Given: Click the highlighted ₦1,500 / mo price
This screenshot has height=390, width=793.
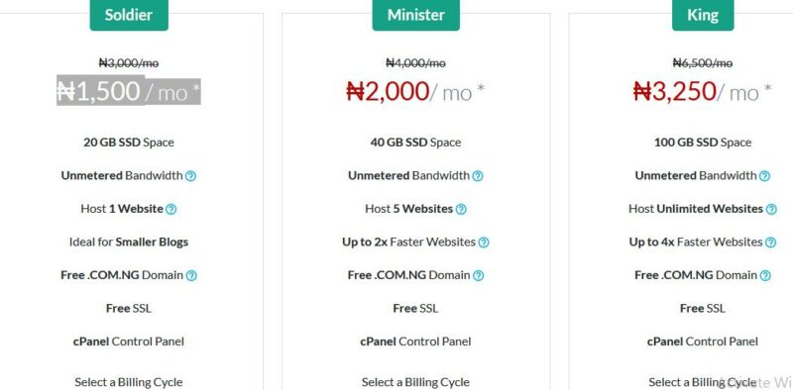Looking at the screenshot, I should (129, 91).
